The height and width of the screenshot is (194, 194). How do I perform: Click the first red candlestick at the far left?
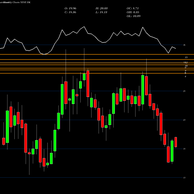(3, 141)
